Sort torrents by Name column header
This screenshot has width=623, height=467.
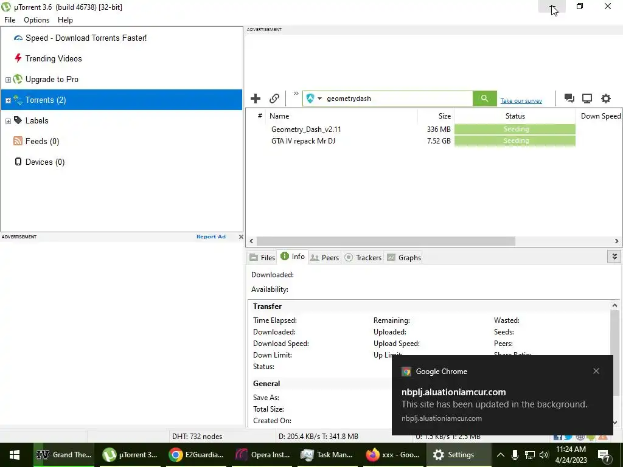click(342, 116)
